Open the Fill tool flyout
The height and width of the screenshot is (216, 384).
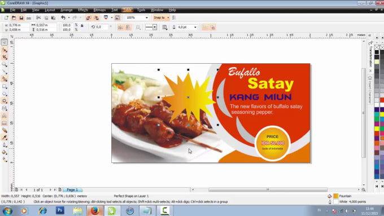point(4,152)
